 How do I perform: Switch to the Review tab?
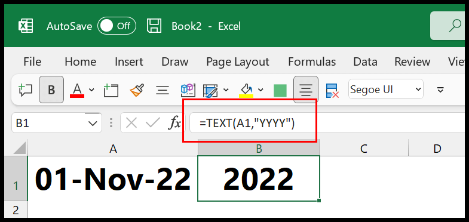[x=412, y=62]
